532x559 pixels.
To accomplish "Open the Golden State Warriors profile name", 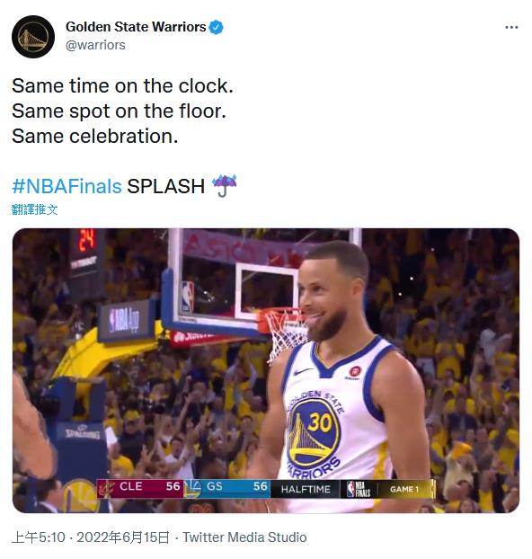I will click(136, 27).
